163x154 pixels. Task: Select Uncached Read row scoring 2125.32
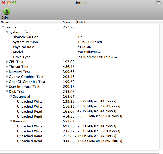[x=80, y=136]
